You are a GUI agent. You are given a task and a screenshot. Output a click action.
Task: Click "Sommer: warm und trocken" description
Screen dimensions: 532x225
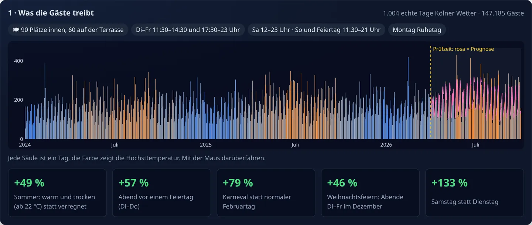point(55,202)
